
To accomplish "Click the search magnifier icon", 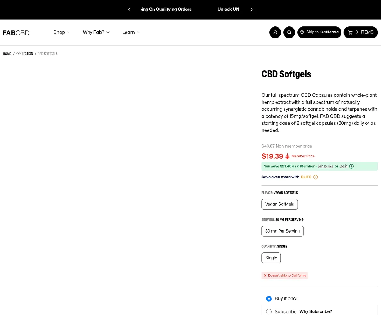I will 289,32.
